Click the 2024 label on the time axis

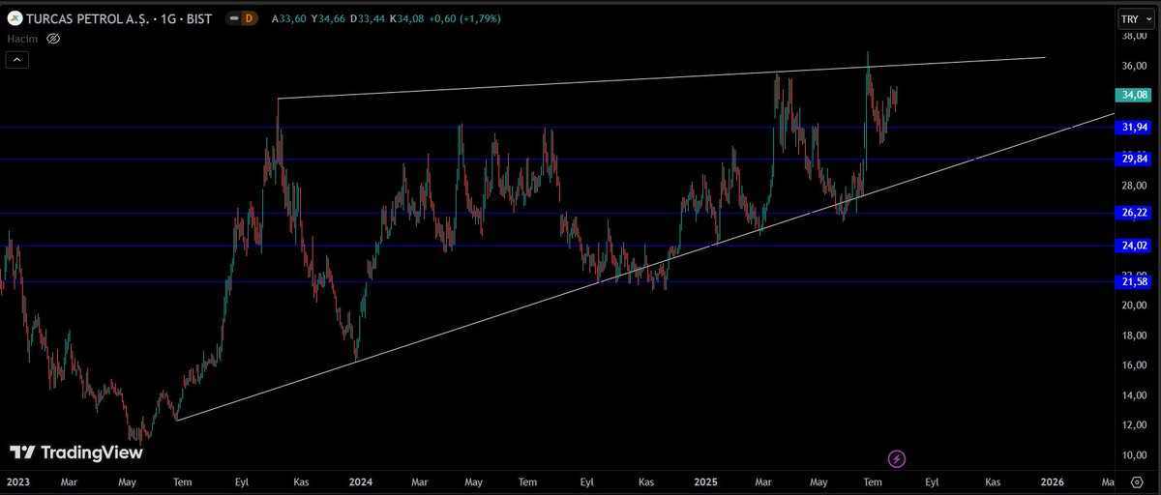[361, 480]
